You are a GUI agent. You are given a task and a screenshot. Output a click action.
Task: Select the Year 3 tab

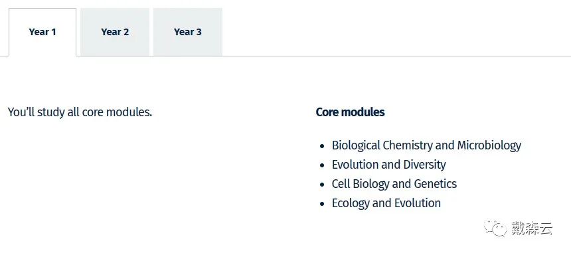(x=188, y=32)
